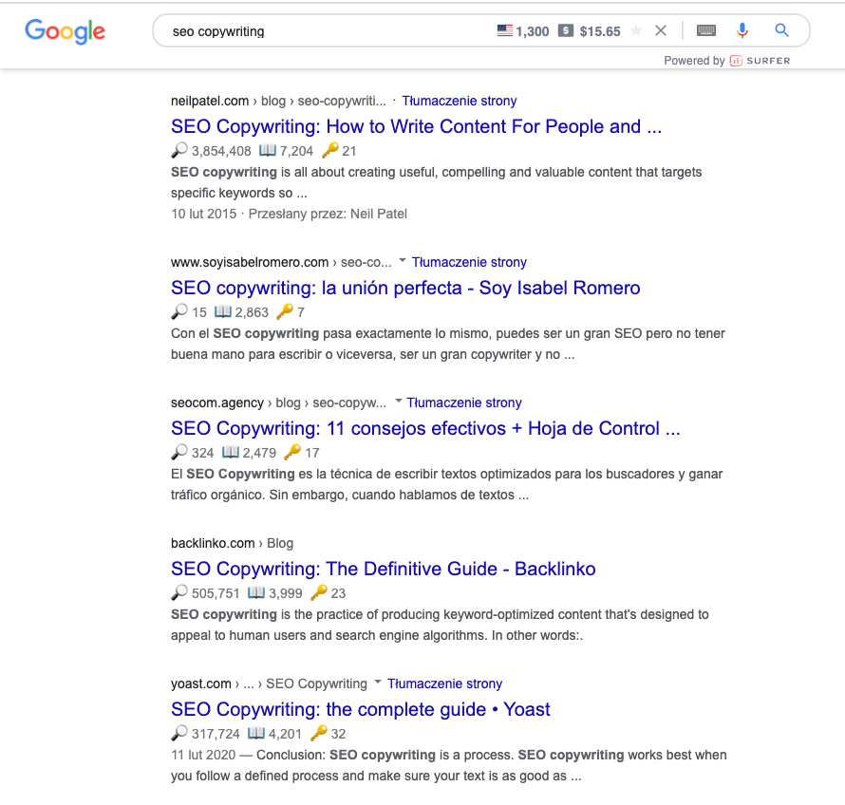Open the on-screen keyboard icon
845x805 pixels.
pyautogui.click(x=706, y=30)
